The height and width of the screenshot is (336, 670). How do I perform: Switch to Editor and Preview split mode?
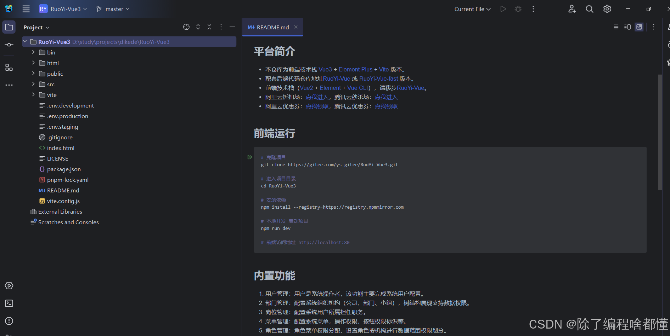(x=627, y=27)
